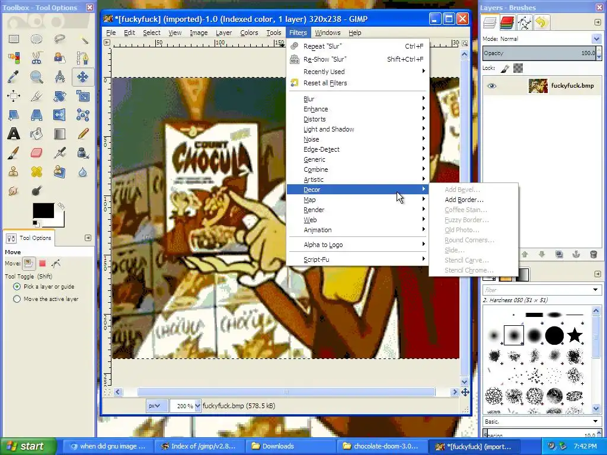Select the Eraser tool
Viewport: 607px width, 455px height.
pyautogui.click(x=36, y=153)
